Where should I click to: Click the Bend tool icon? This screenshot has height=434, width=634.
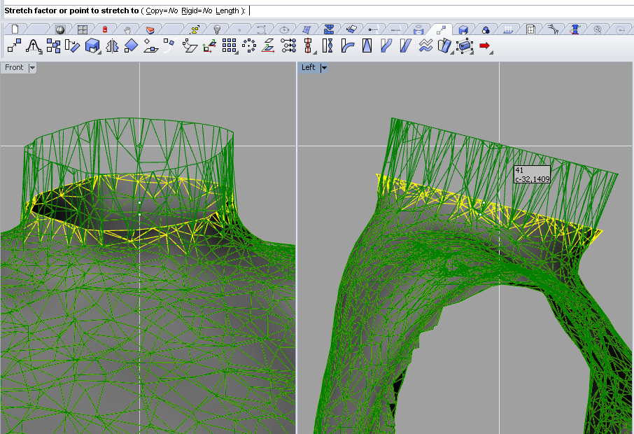pos(347,46)
